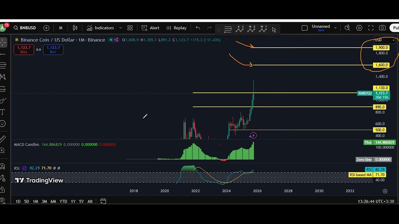Image resolution: width=399 pixels, height=224 pixels.
Task: Expand the favorite indicators dropdown arrow
Action: 120,28
